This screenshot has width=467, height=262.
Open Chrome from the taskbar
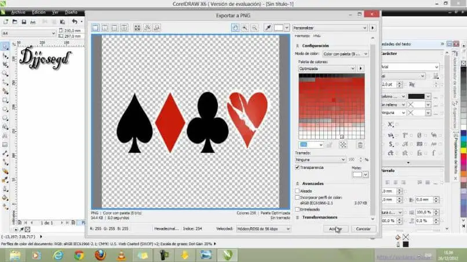click(79, 255)
